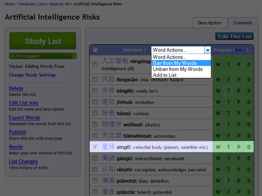Open Change Study Settings link
262x196 pixels.
(x=32, y=75)
